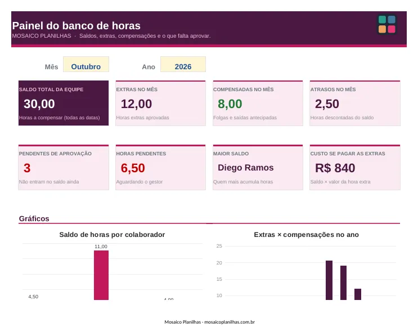
Task: Click the 'Mês' label
Action: pyautogui.click(x=51, y=66)
